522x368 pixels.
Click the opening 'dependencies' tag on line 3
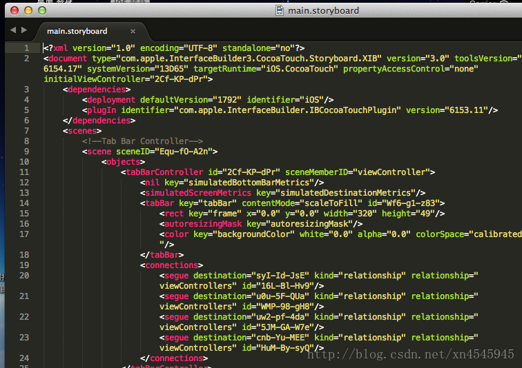[x=97, y=90]
